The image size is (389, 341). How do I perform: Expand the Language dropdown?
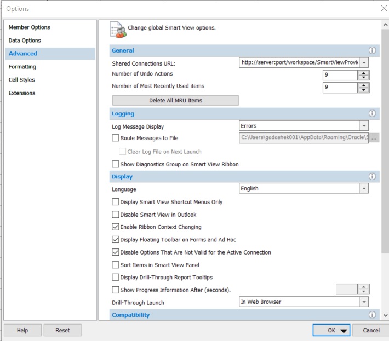[363, 189]
